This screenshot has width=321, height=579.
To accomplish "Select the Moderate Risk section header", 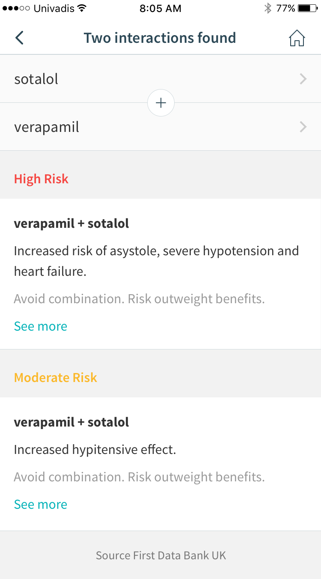I will click(x=160, y=377).
